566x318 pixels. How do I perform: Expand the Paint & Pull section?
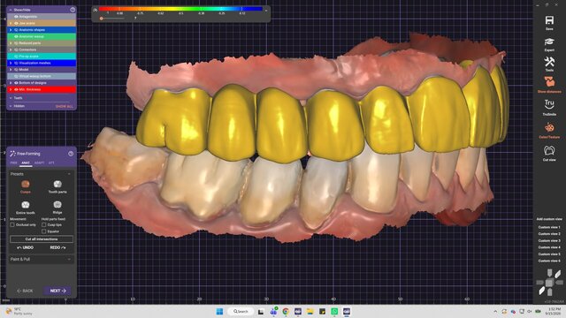tap(69, 259)
